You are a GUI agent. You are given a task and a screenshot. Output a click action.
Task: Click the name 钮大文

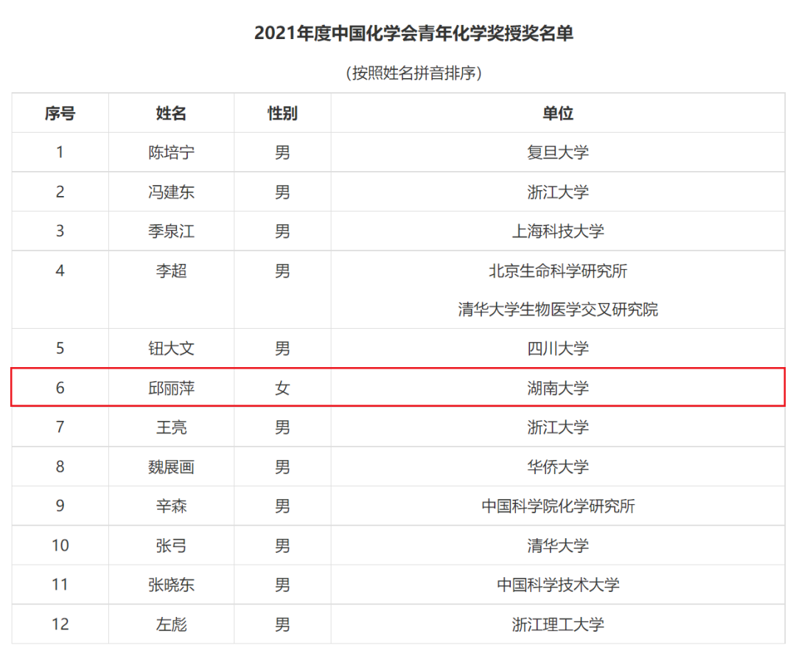171,349
